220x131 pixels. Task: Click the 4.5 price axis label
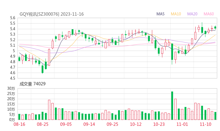[12, 78]
